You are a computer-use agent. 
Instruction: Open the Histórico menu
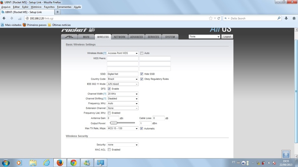36,7
